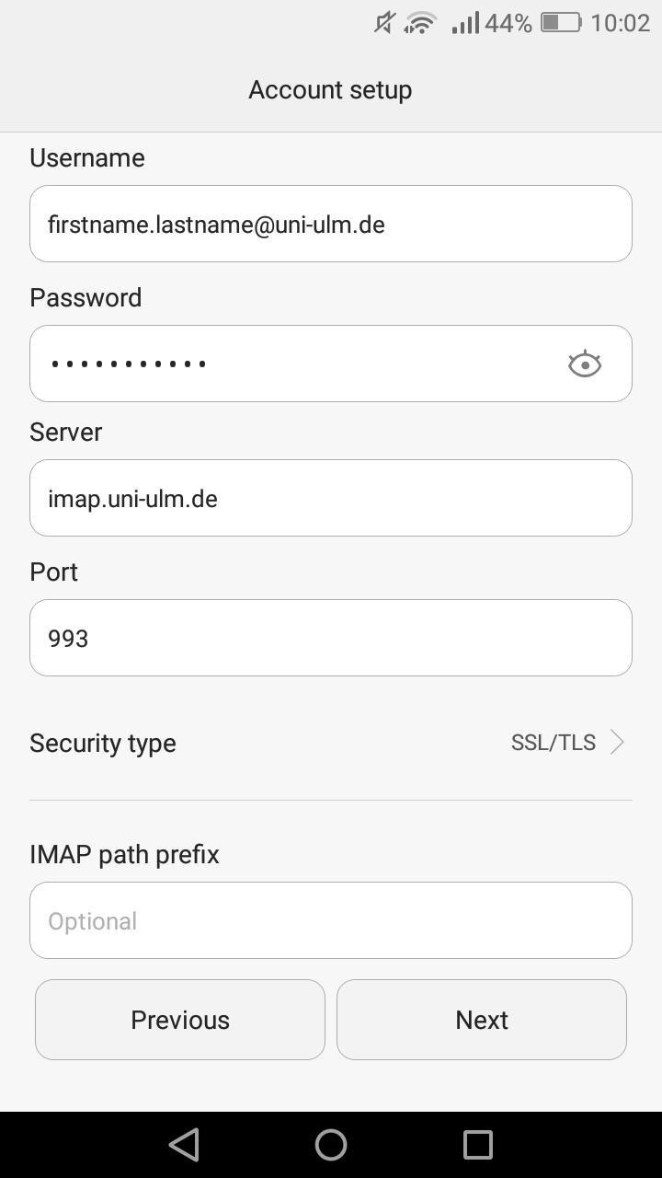Tap the muted sound status icon
This screenshot has width=662, height=1178.
point(384,23)
